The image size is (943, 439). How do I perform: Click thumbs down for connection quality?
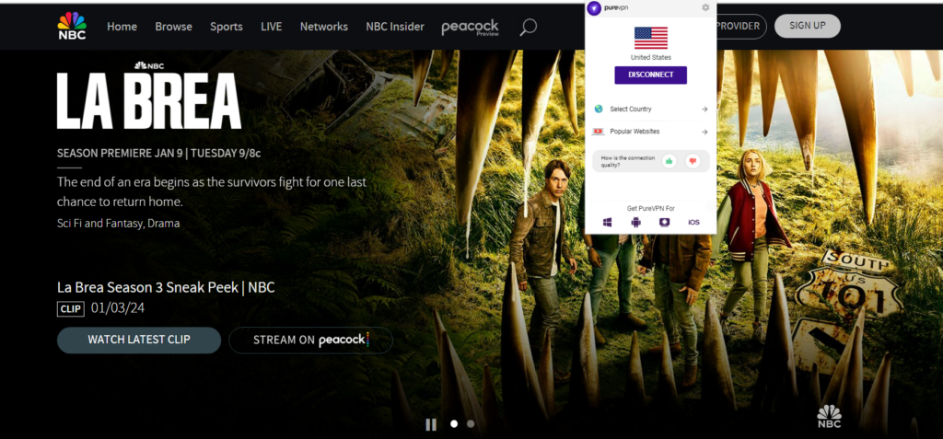click(693, 161)
